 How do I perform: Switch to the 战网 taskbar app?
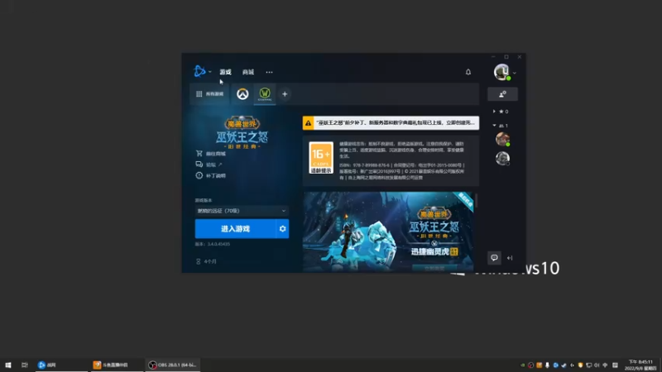coord(60,365)
